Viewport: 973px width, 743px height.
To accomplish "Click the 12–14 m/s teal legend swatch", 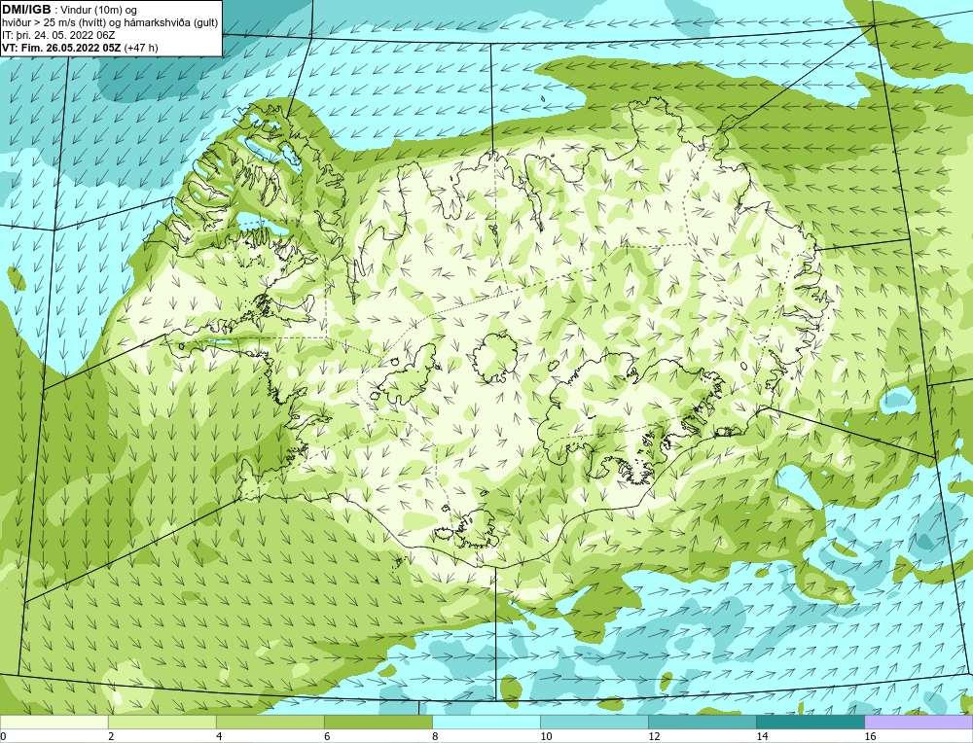I will (703, 722).
